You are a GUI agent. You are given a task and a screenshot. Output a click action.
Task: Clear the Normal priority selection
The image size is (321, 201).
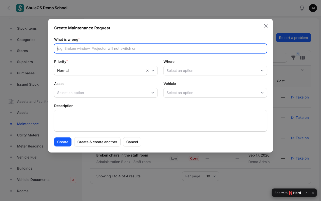tap(147, 71)
